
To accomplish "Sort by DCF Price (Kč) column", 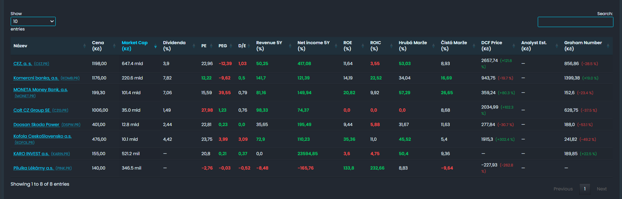I will tap(498, 46).
